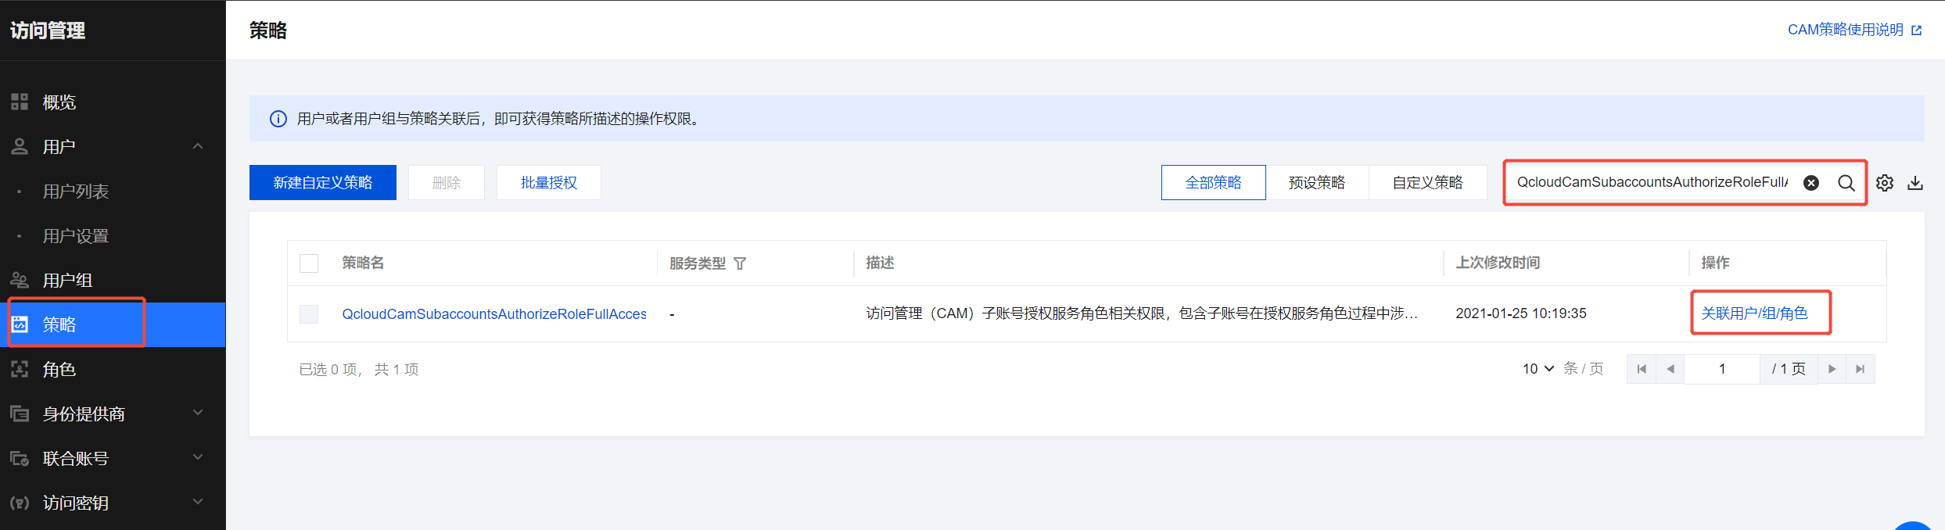Viewport: 1945px width, 530px height.
Task: Click the info icon in the notice banner
Action: (278, 119)
